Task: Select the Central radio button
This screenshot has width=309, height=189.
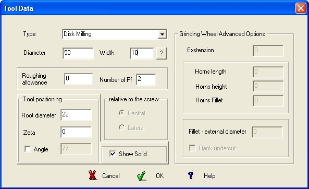Action: tap(122, 113)
